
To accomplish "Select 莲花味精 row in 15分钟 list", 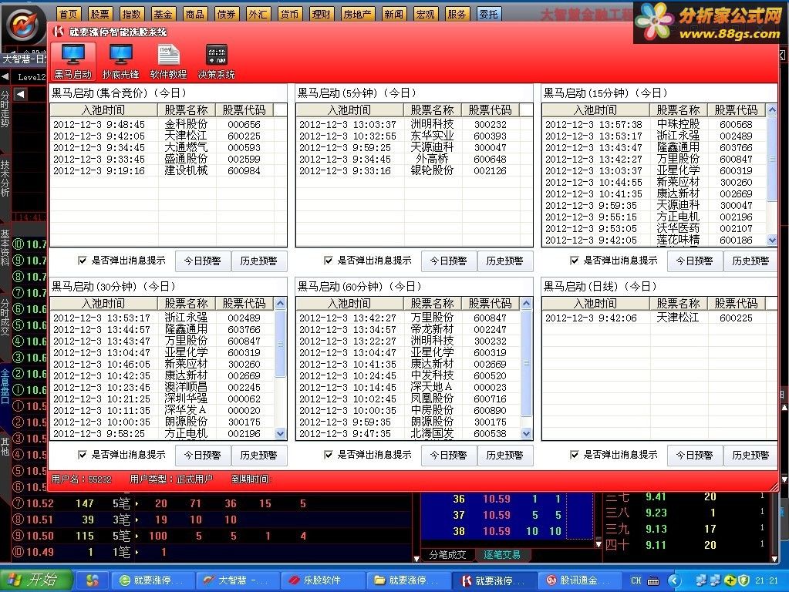I will click(654, 240).
